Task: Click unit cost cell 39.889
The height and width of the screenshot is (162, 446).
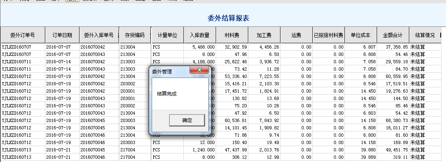Action: (x=361, y=158)
